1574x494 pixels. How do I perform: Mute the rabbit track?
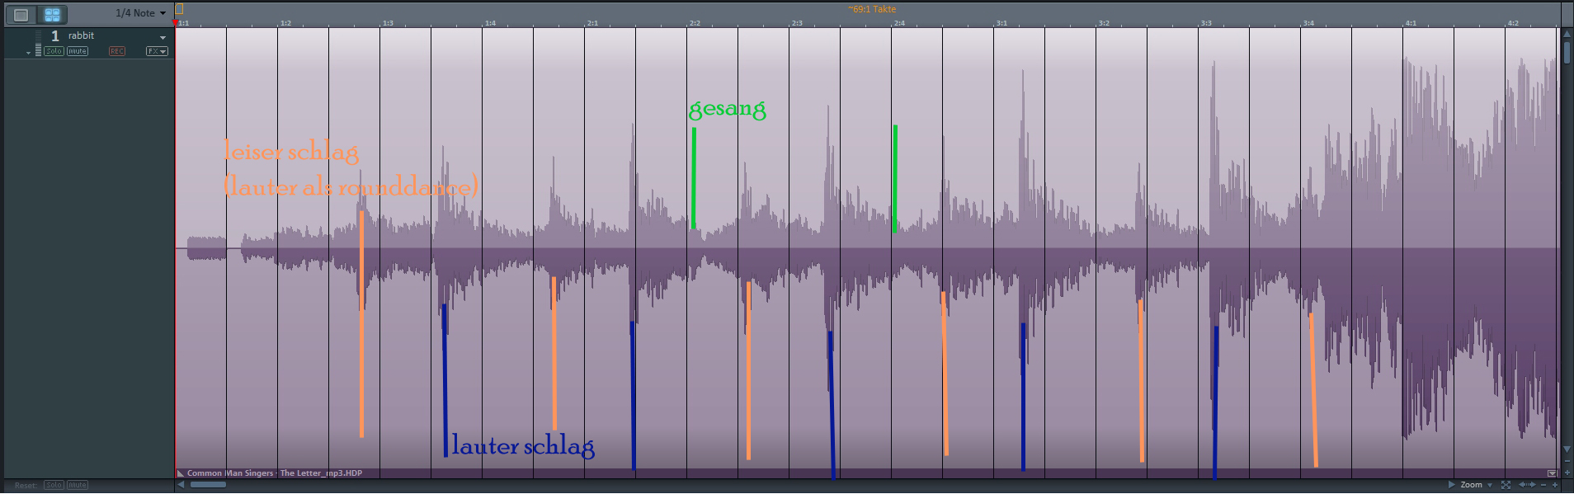tap(78, 51)
